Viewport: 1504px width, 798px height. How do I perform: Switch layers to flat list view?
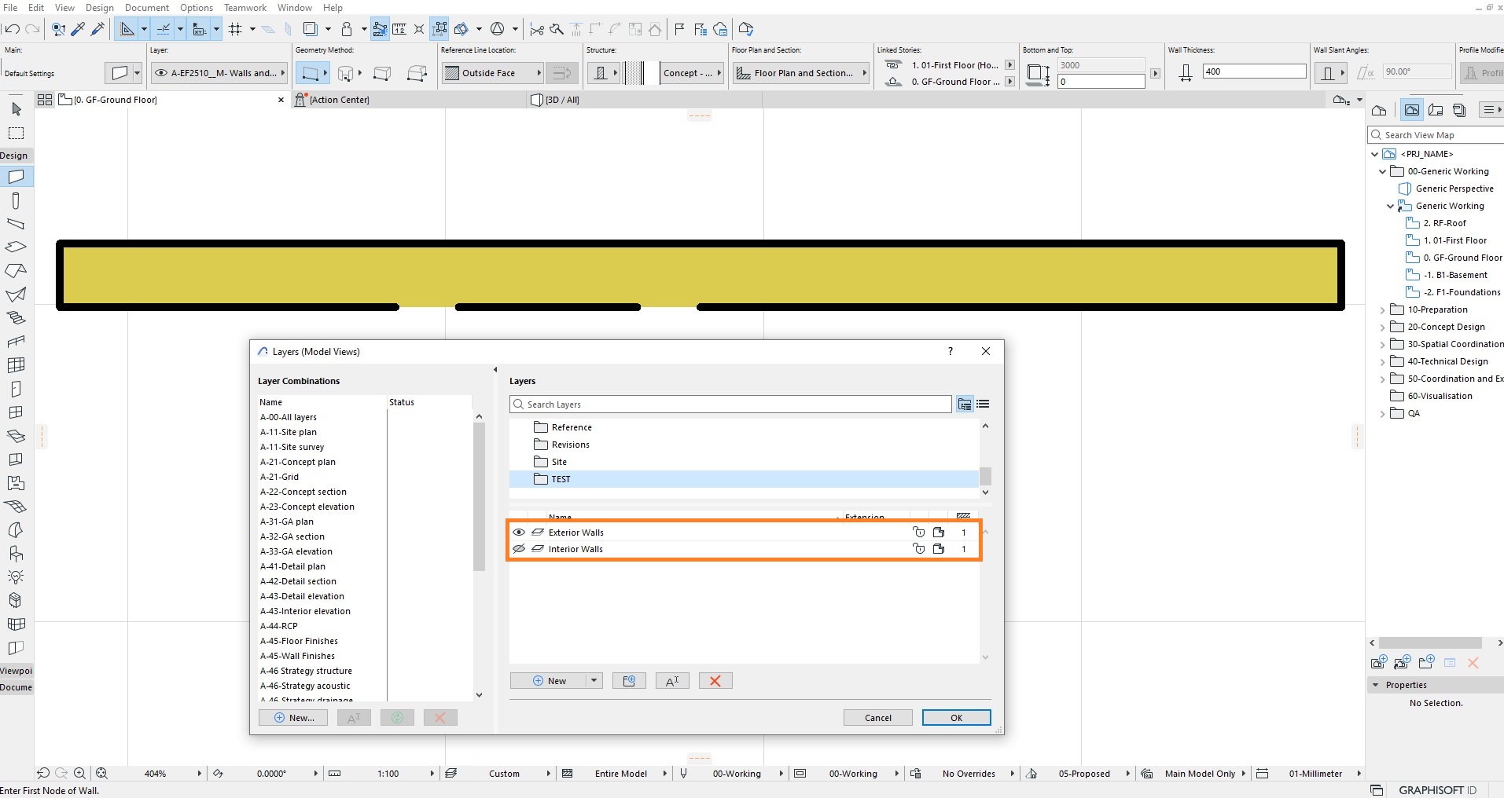pos(983,404)
